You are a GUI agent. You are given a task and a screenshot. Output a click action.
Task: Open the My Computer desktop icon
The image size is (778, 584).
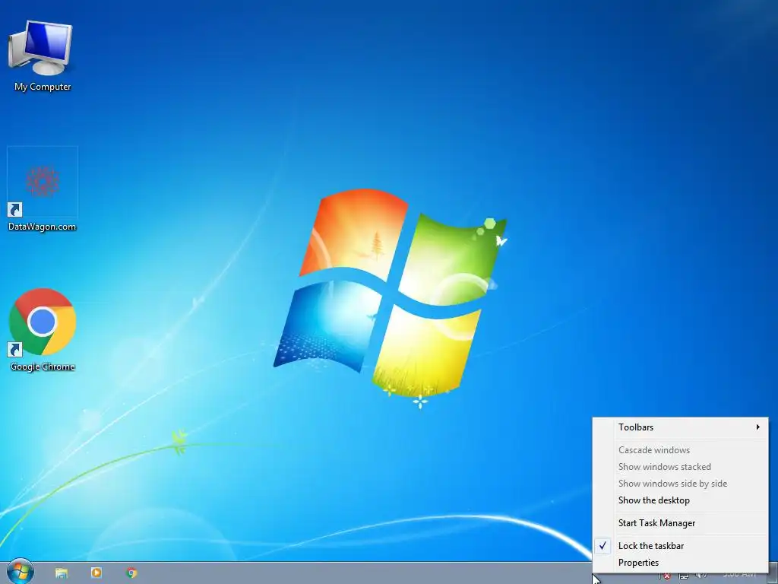coord(42,56)
